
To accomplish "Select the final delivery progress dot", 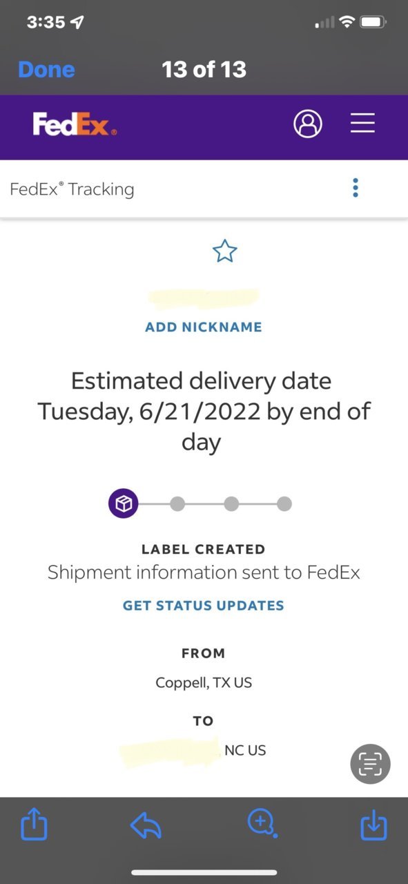I will [x=284, y=504].
